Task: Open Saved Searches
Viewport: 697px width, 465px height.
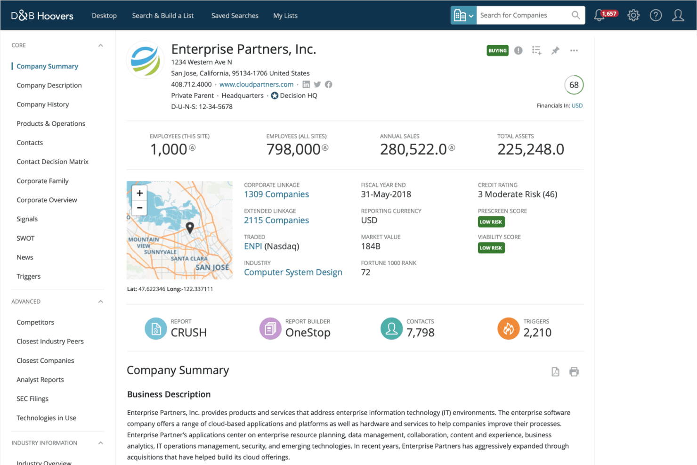Action: click(235, 16)
